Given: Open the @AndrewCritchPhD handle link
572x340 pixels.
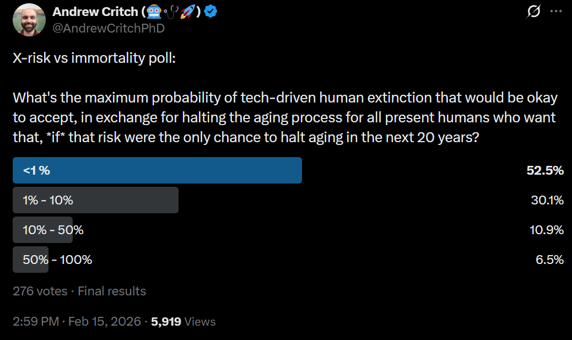Looking at the screenshot, I should click(x=109, y=28).
